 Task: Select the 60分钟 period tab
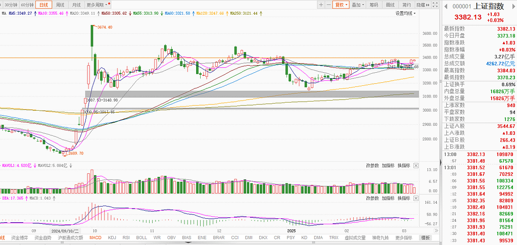pyautogui.click(x=28, y=5)
